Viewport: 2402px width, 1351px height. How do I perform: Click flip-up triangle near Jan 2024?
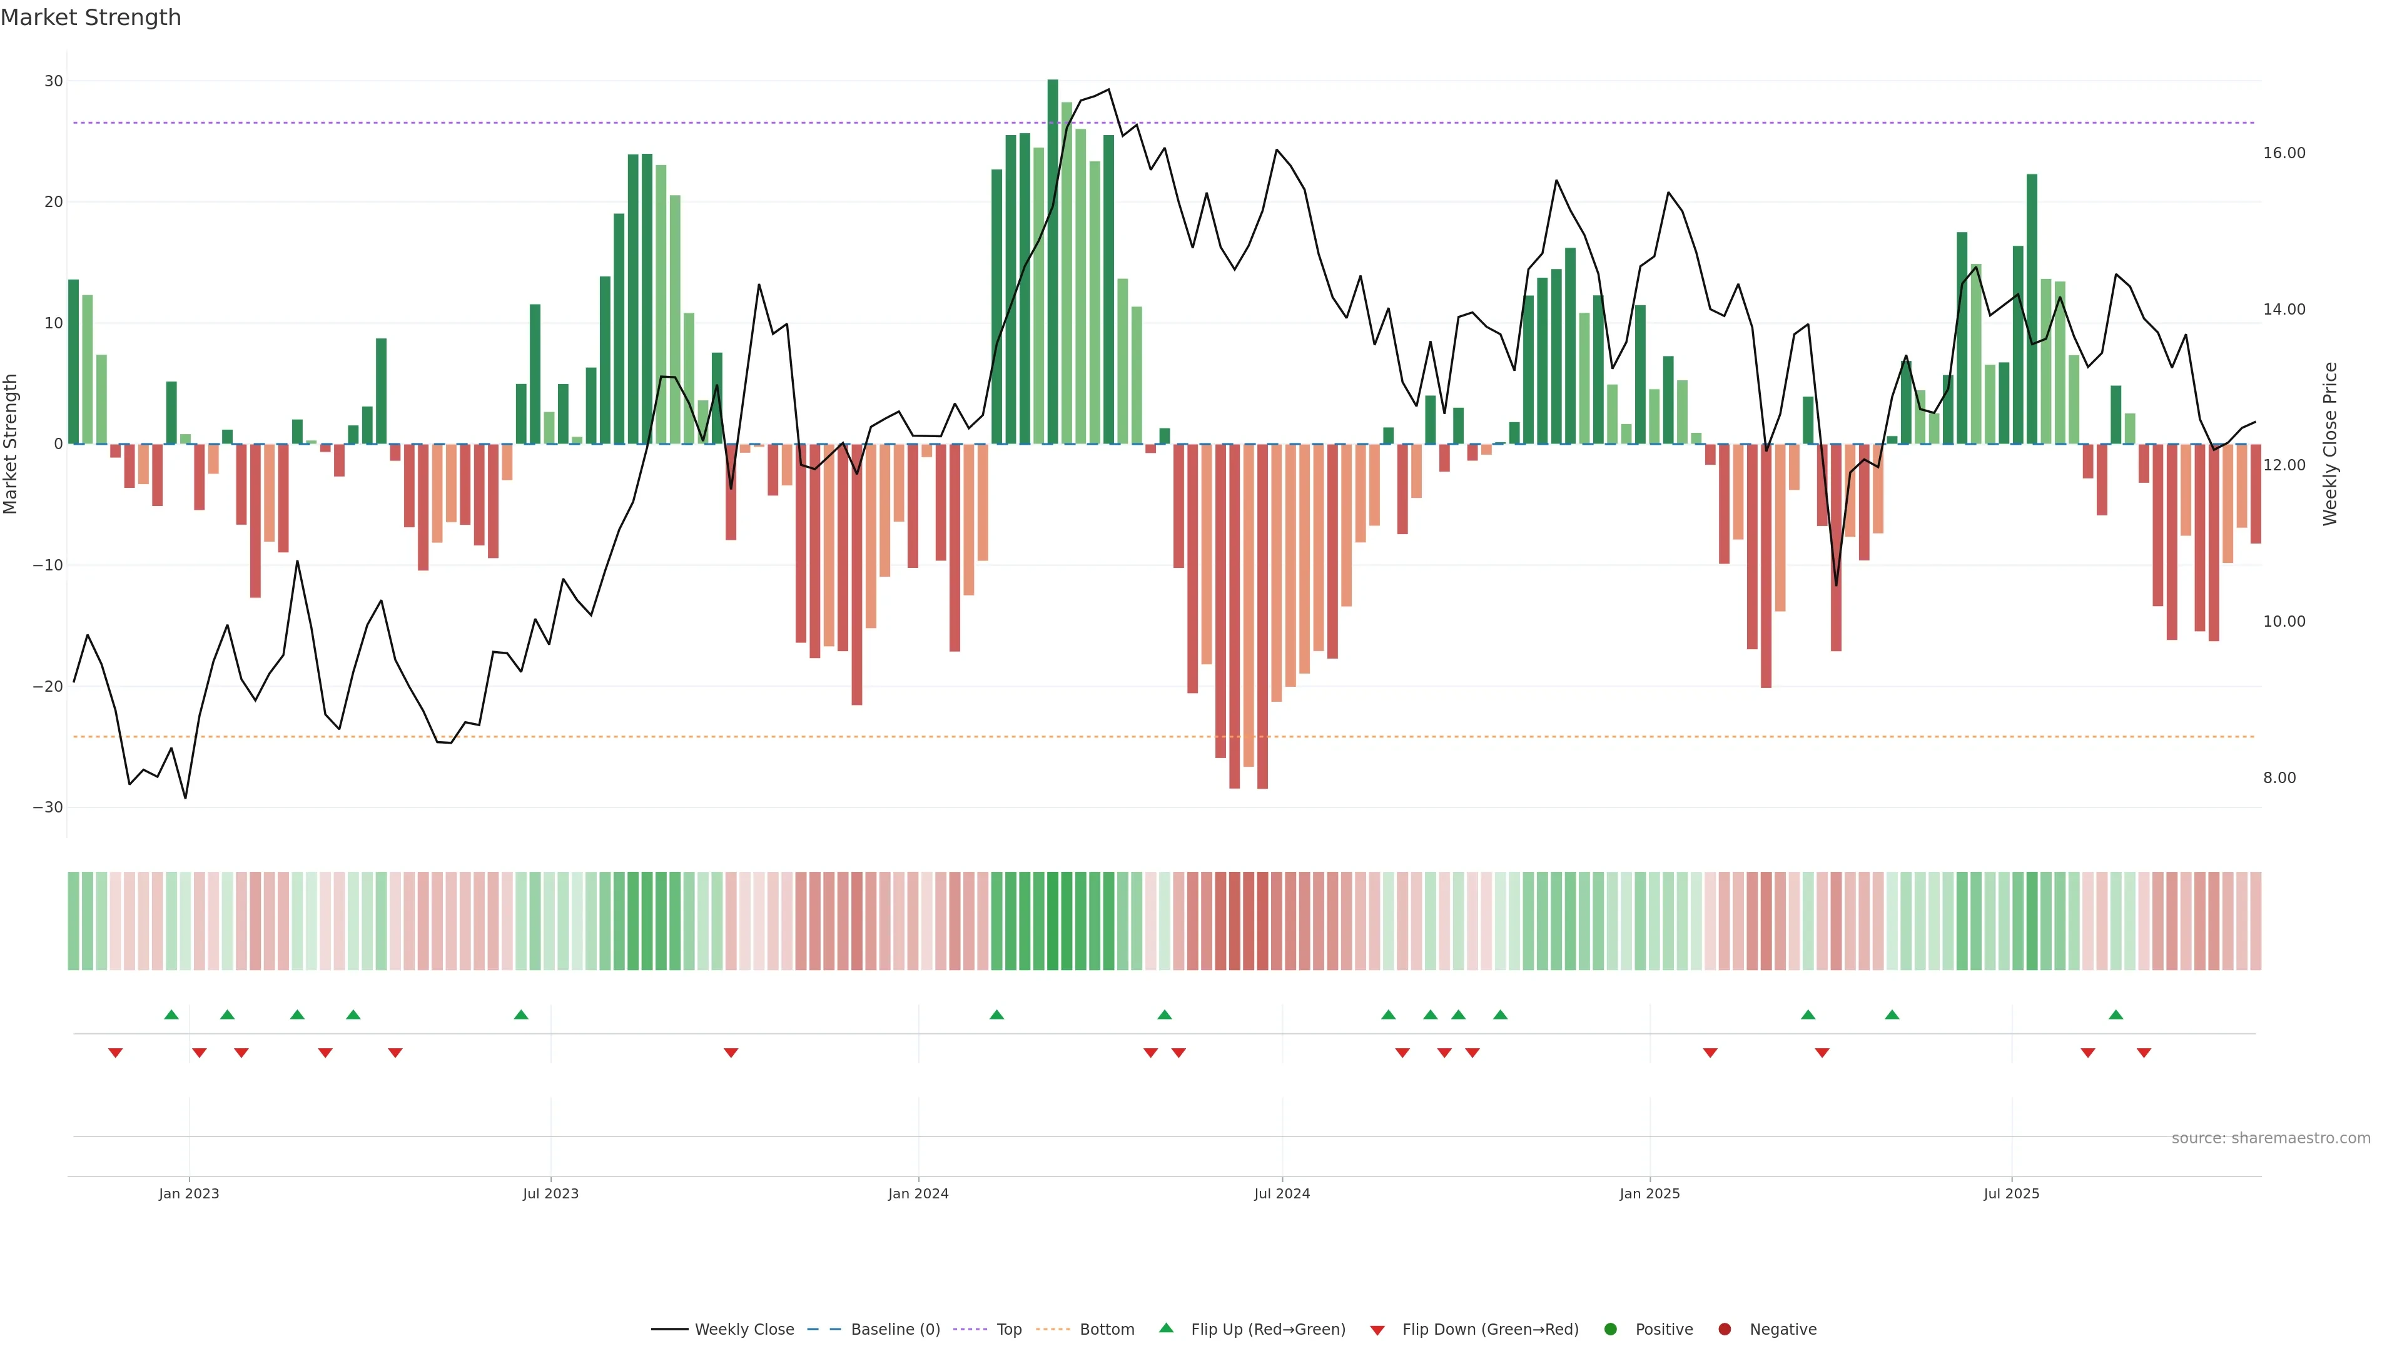[x=996, y=1015]
